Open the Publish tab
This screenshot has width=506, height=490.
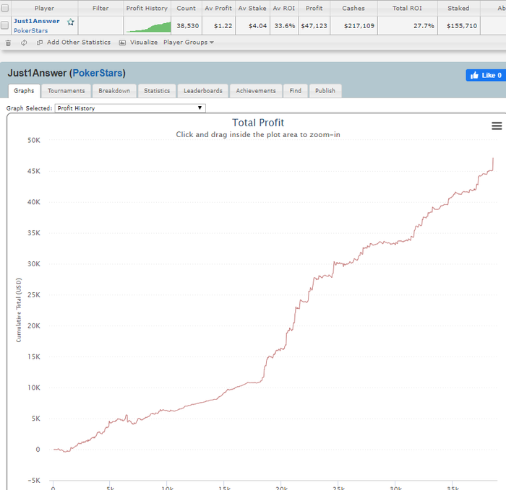coord(325,91)
